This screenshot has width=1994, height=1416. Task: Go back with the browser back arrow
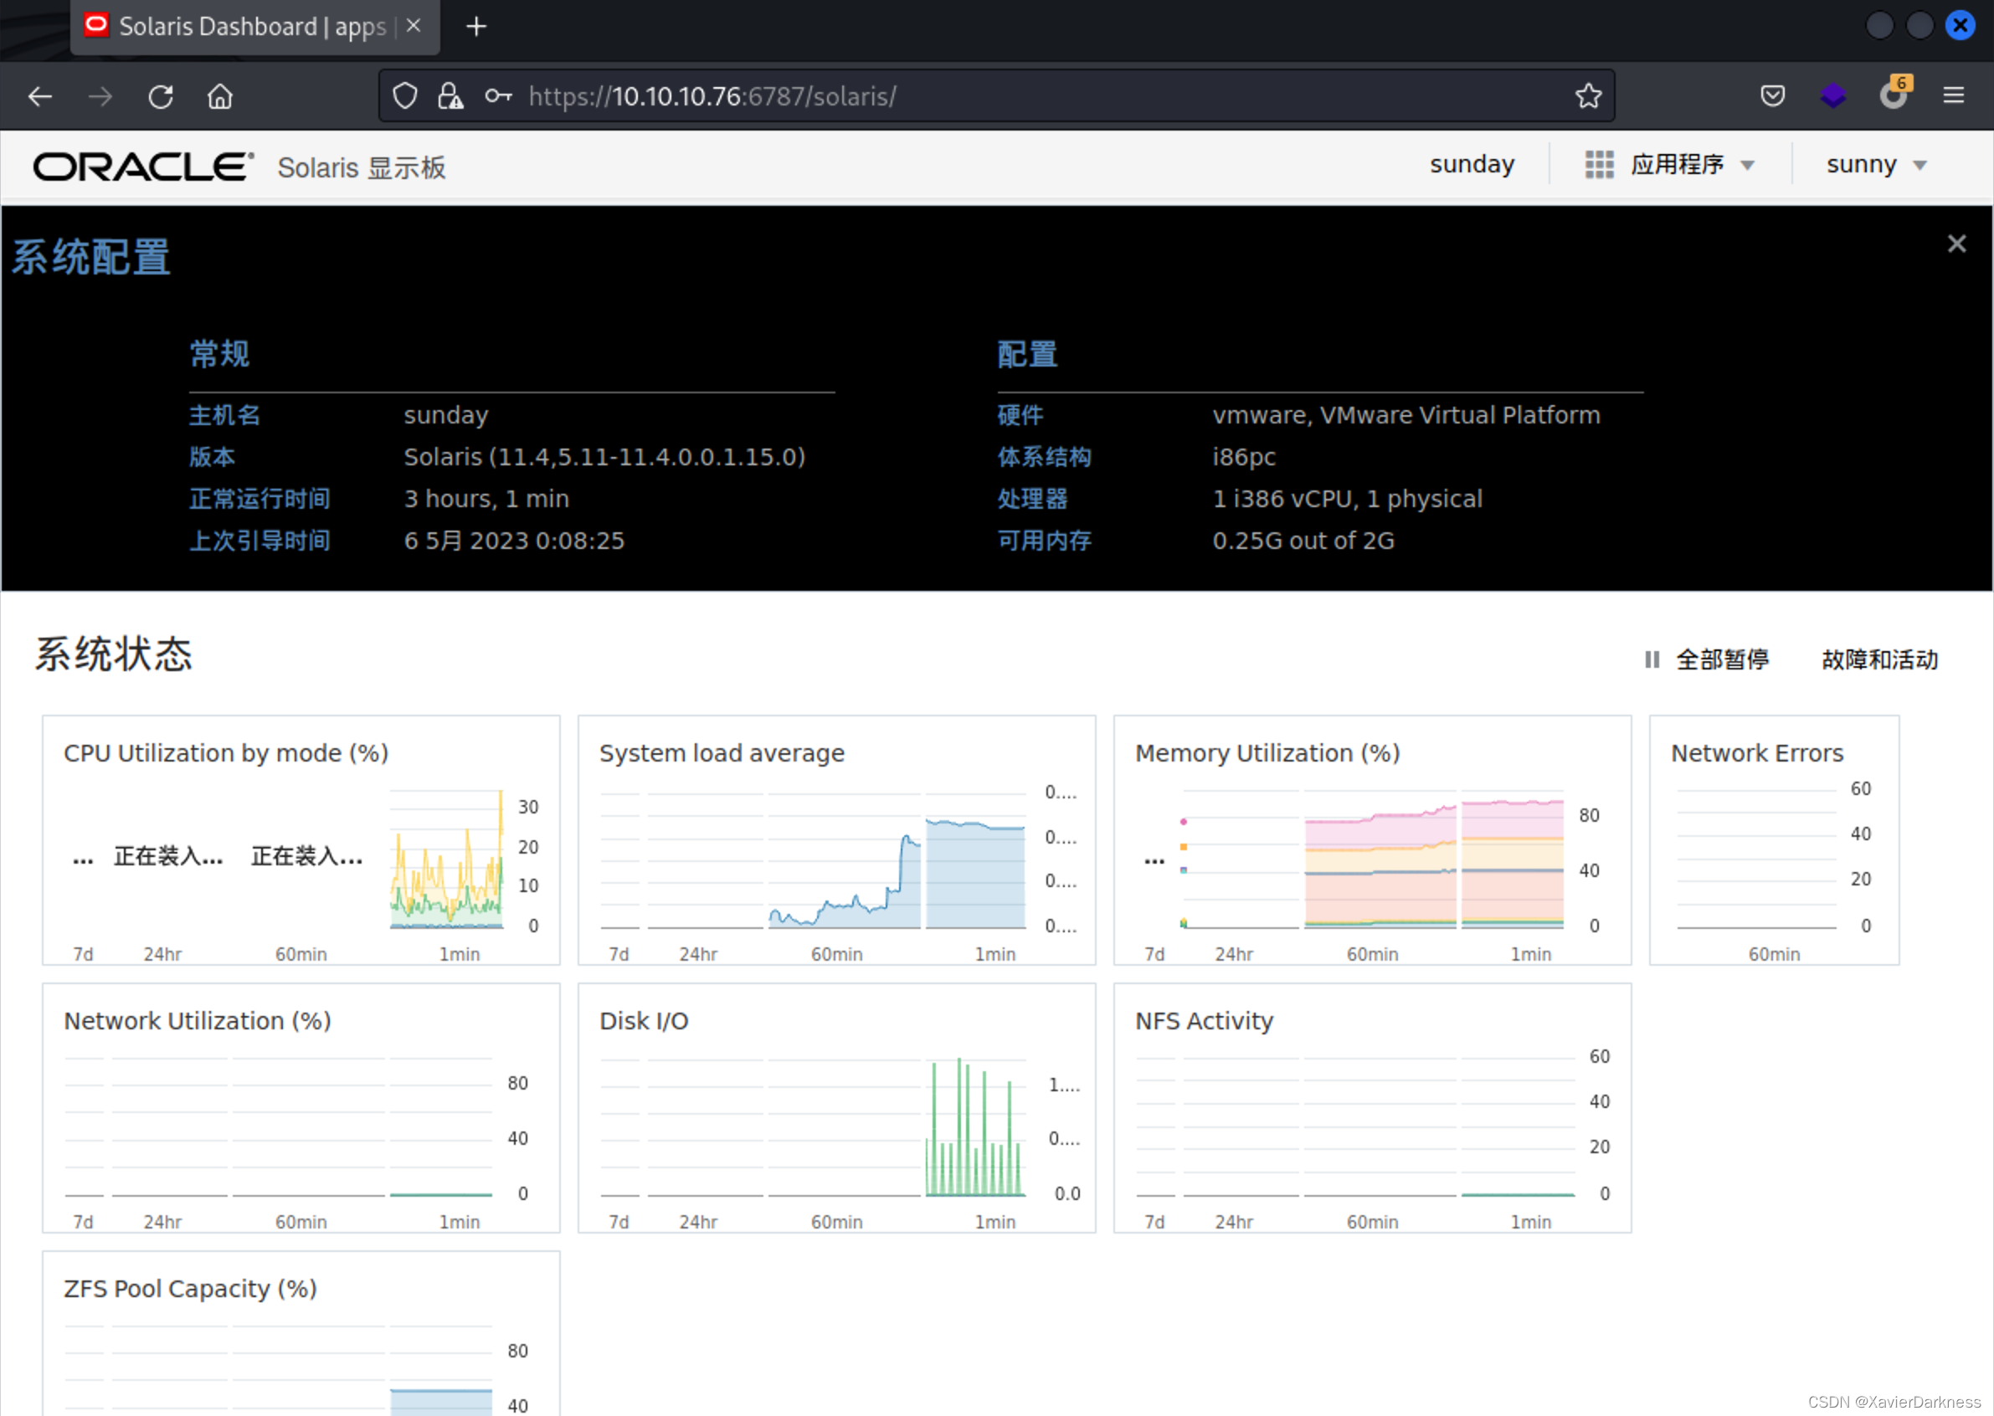(40, 96)
